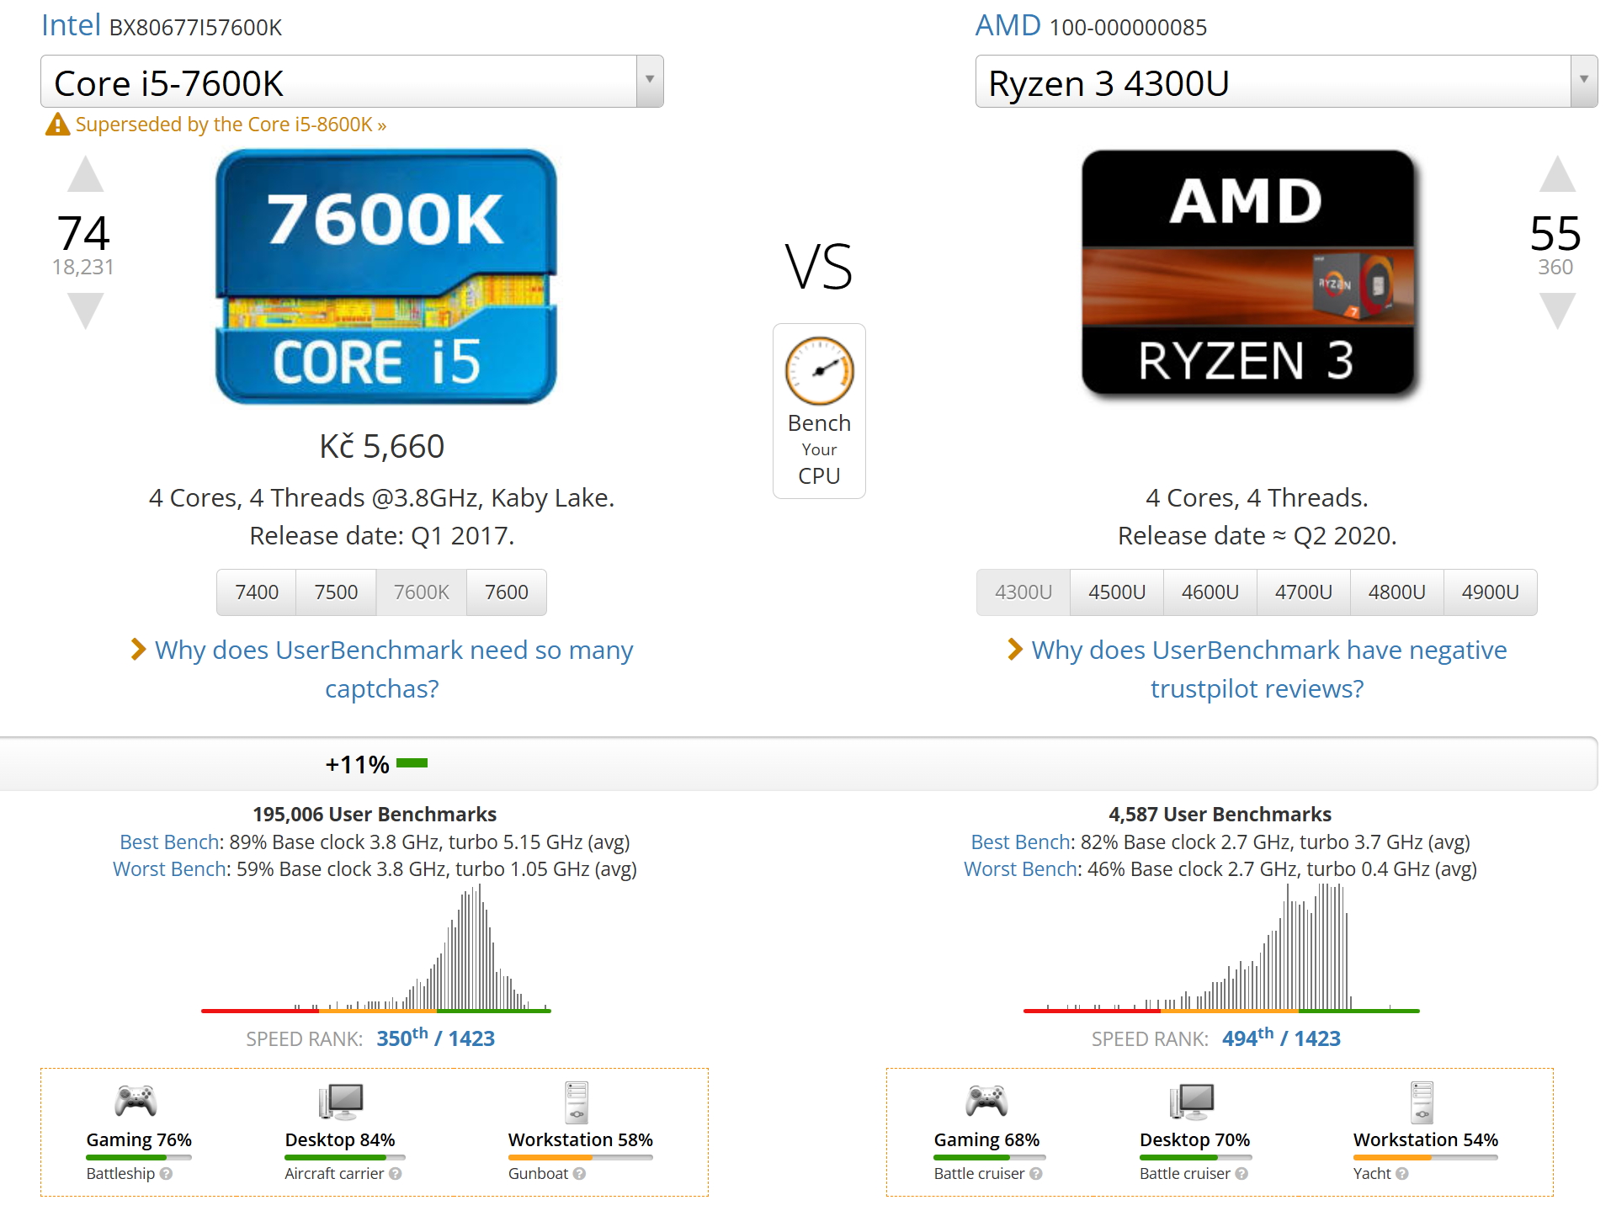The image size is (1611, 1216).
Task: Upvote the Ryzen 3 4300U
Action: [x=1558, y=174]
